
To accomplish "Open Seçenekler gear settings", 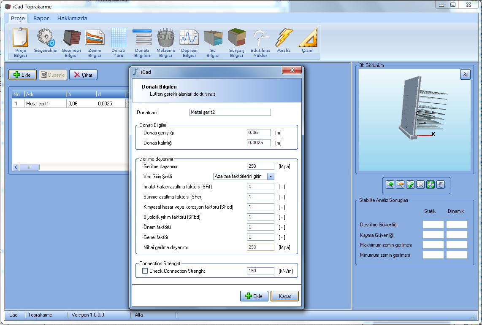I will pyautogui.click(x=46, y=40).
